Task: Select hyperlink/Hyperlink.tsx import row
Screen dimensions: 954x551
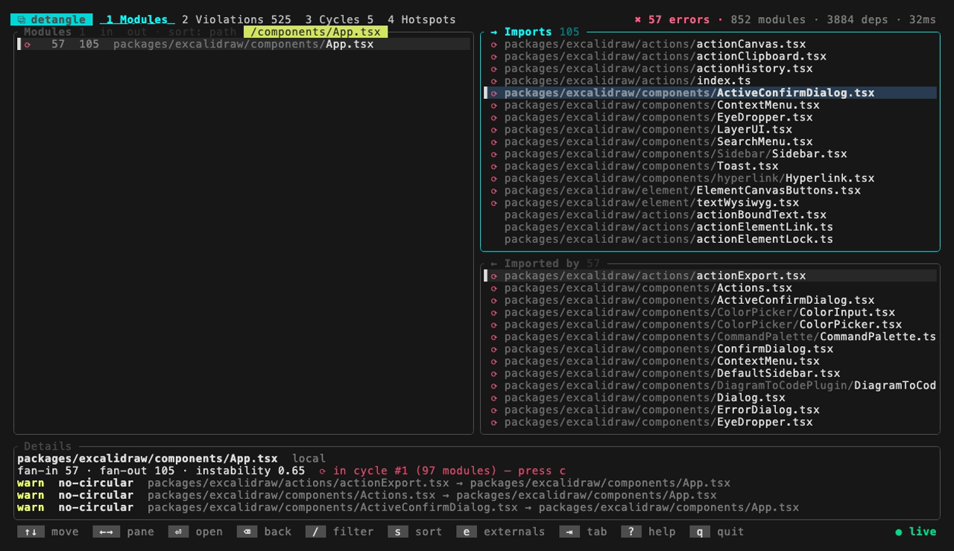Action: pos(710,179)
